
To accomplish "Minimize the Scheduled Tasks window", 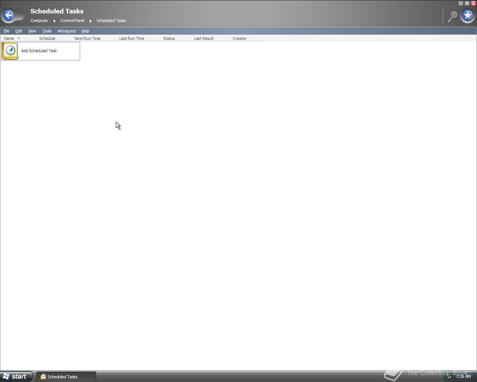I will [461, 3].
